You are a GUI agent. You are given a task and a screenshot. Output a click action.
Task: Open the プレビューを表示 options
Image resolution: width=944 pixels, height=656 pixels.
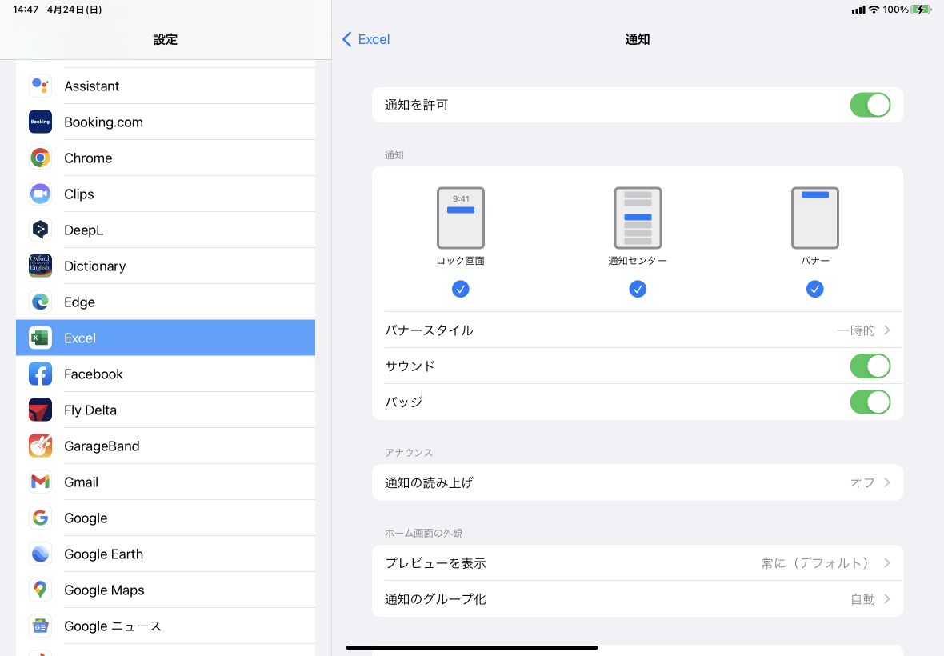637,562
